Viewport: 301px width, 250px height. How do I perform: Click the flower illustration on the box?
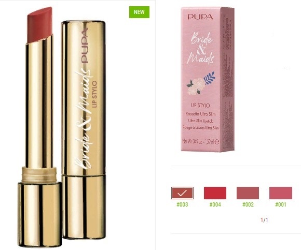point(201,83)
